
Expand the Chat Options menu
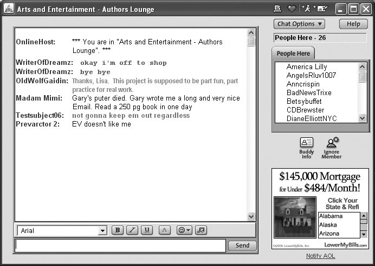point(300,24)
